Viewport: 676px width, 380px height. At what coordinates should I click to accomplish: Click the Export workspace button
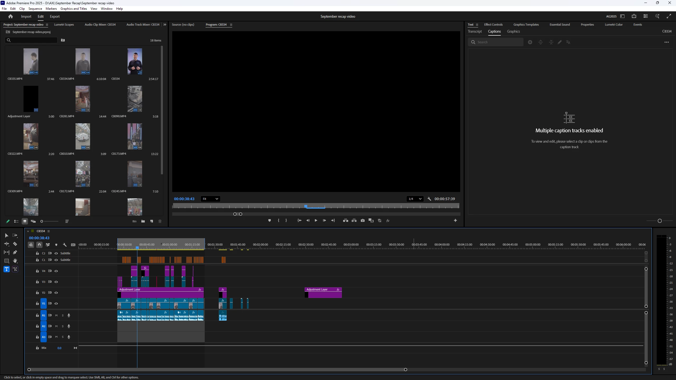(55, 16)
